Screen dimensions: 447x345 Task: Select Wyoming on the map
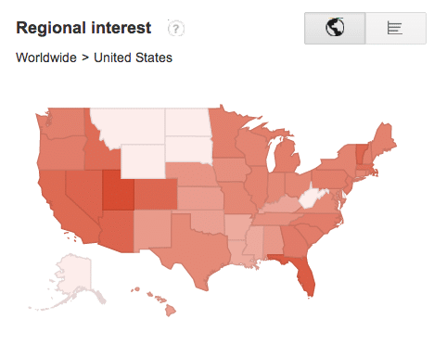[x=143, y=161]
